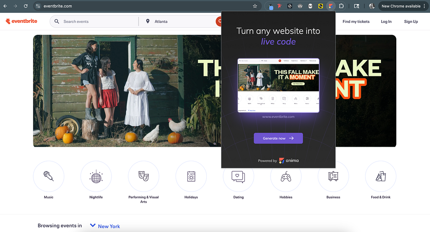Click the Sign Up link

coord(411,21)
